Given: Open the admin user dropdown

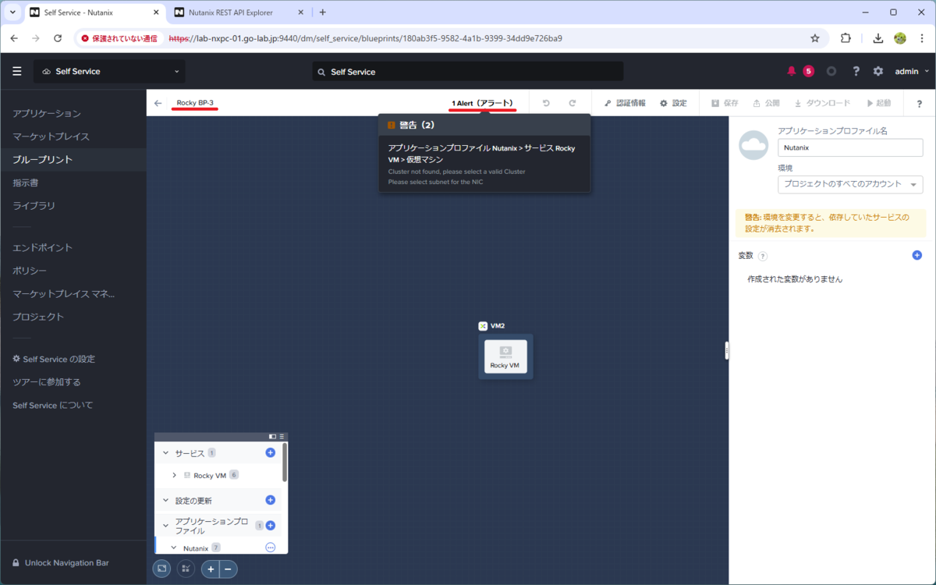Looking at the screenshot, I should click(912, 71).
